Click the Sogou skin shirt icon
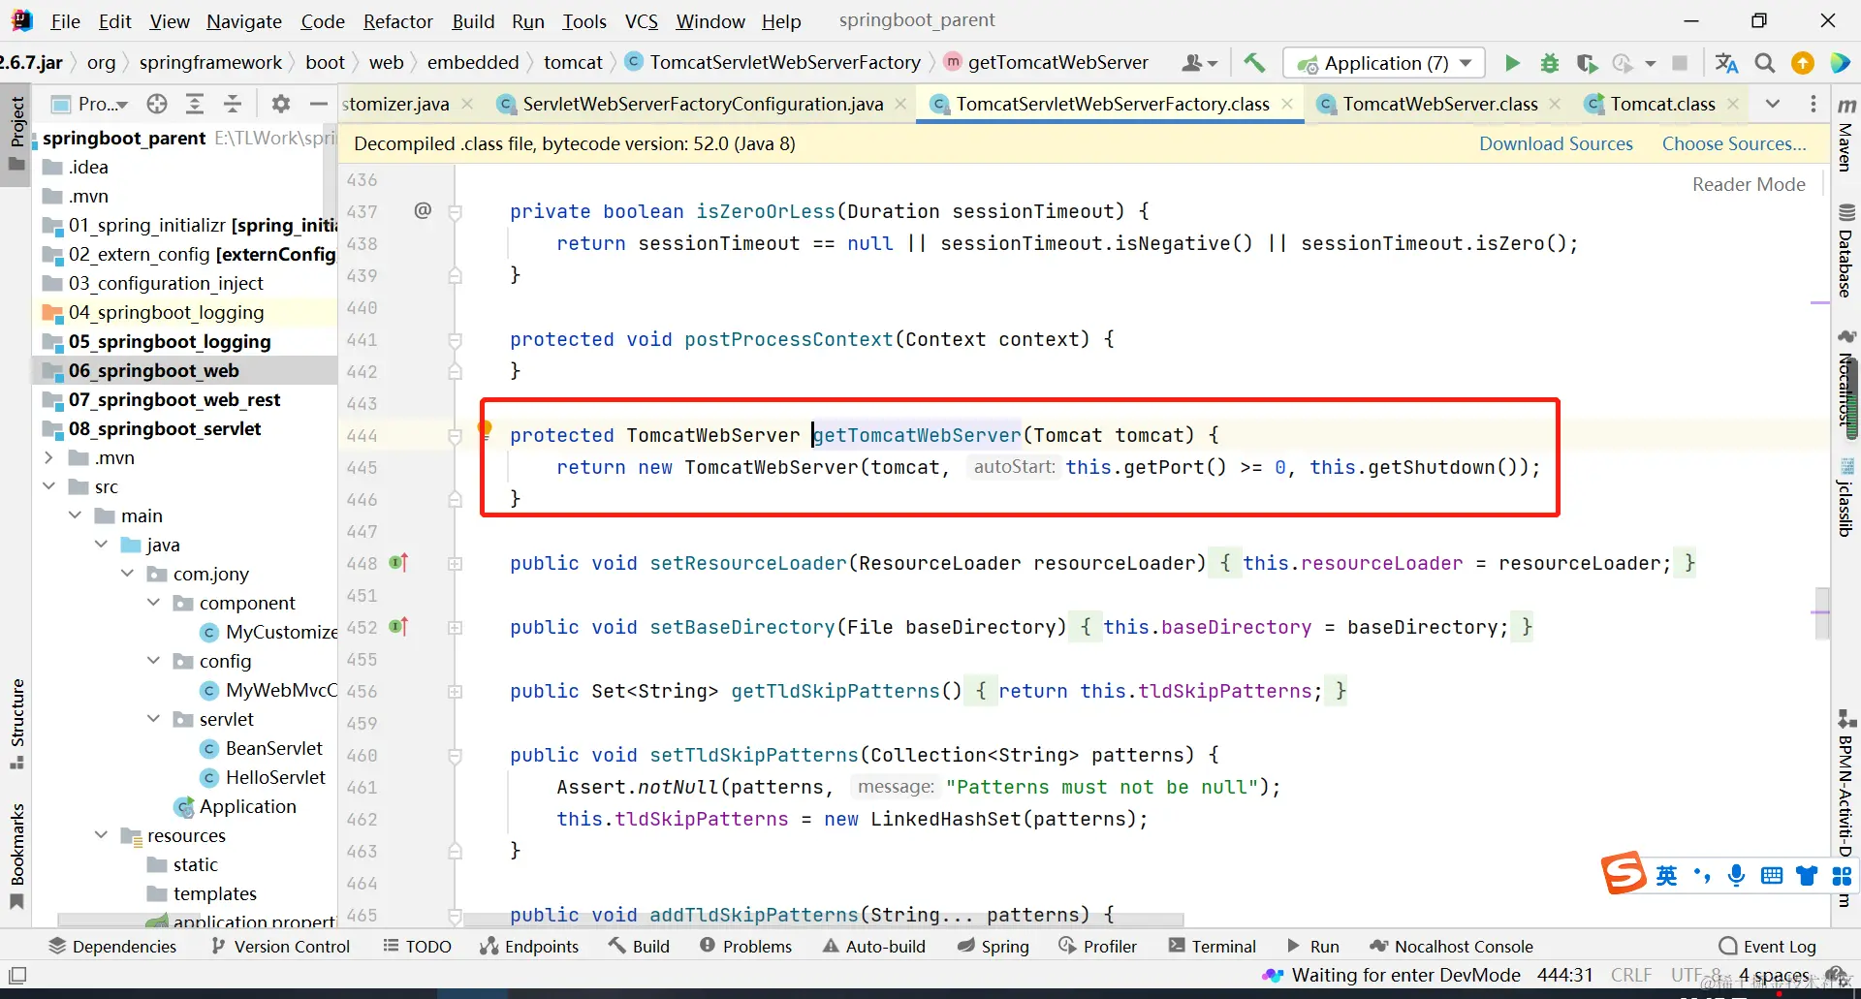The height and width of the screenshot is (999, 1861). pos(1807,876)
